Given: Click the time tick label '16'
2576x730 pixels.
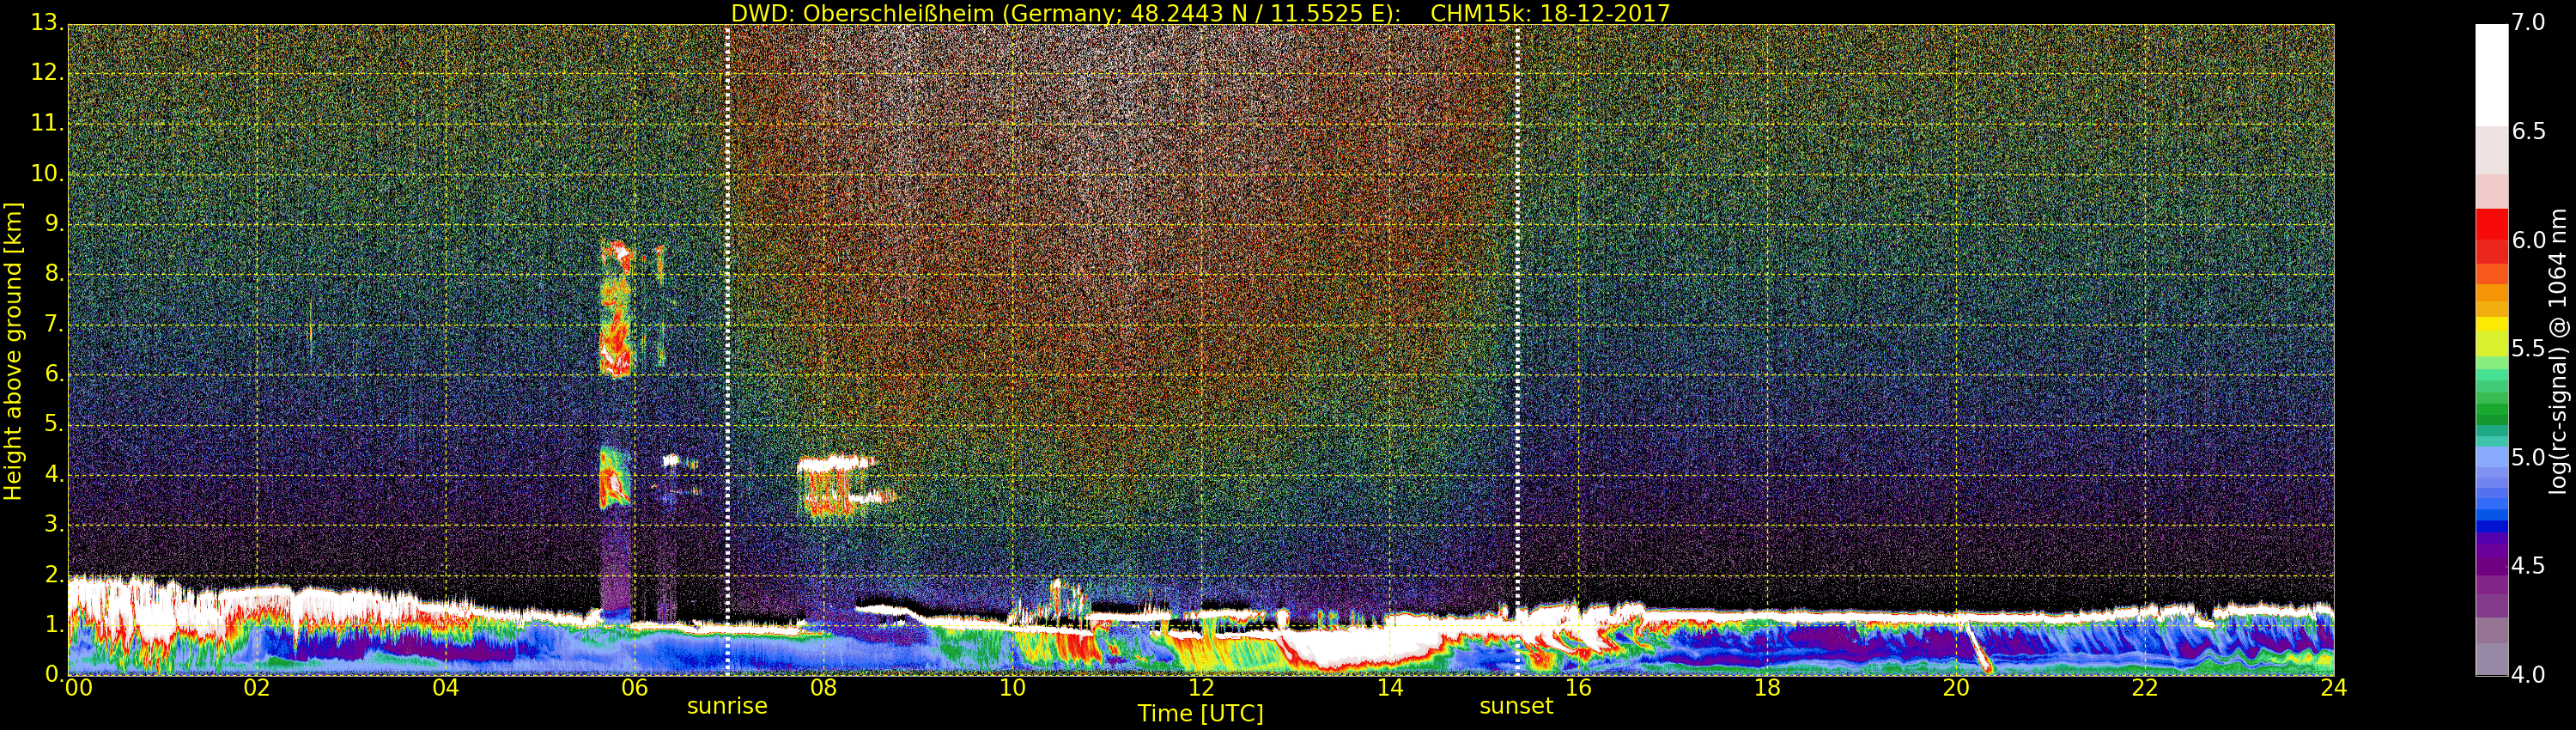Looking at the screenshot, I should [x=1578, y=688].
